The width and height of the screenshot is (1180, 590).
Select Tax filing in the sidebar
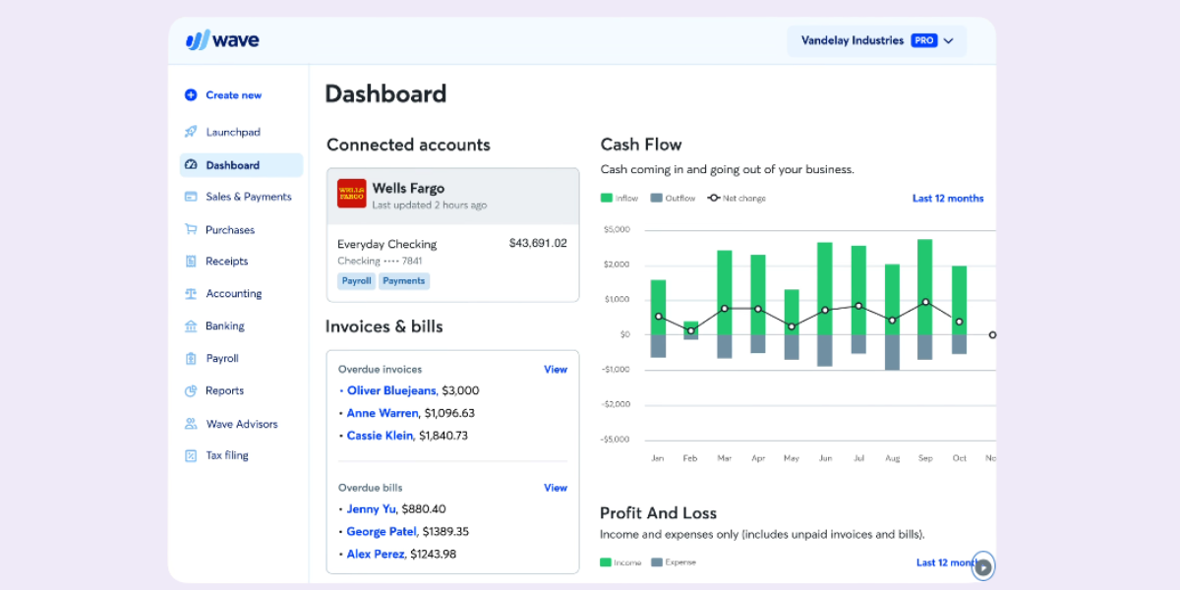click(x=227, y=454)
